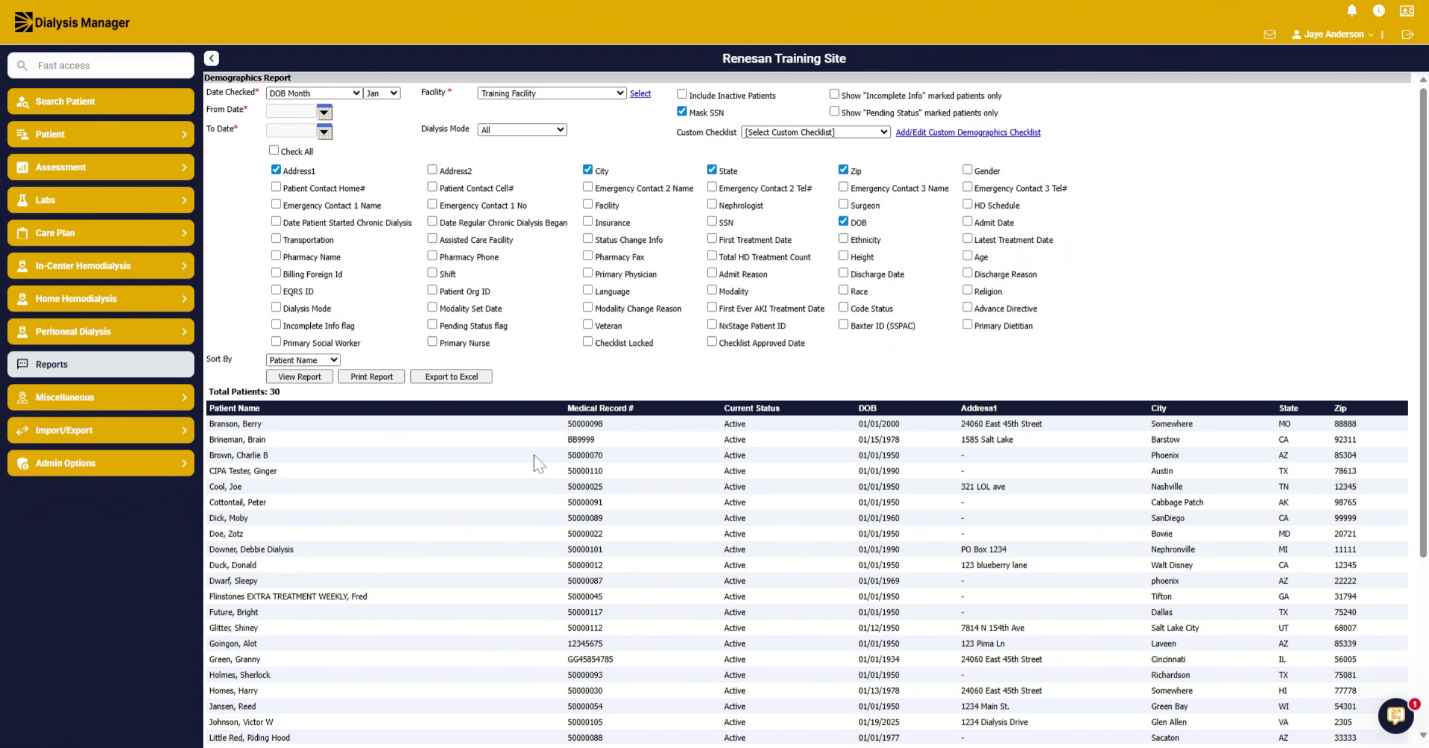Click the page vertical scrollbar
This screenshot has width=1429, height=748.
coord(1423,321)
